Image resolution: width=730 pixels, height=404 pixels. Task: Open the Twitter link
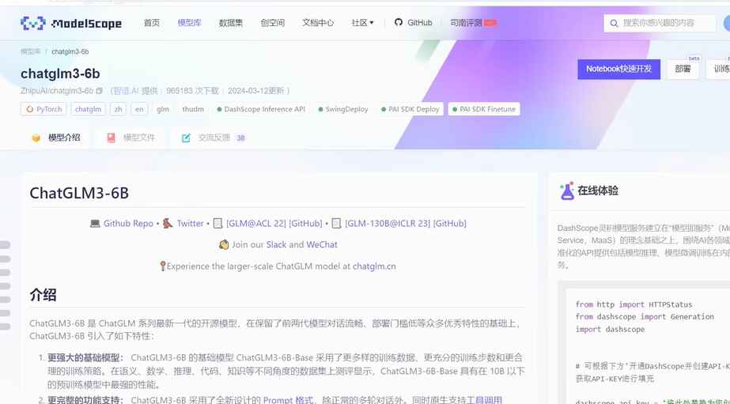pos(190,224)
